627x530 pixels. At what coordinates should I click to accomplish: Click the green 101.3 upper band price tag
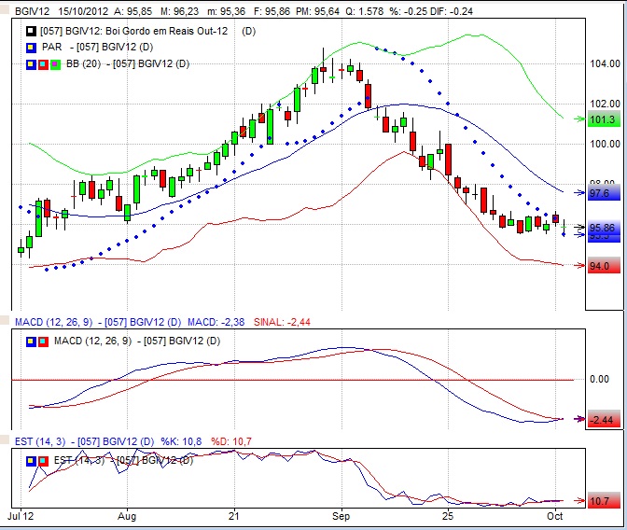coord(602,120)
